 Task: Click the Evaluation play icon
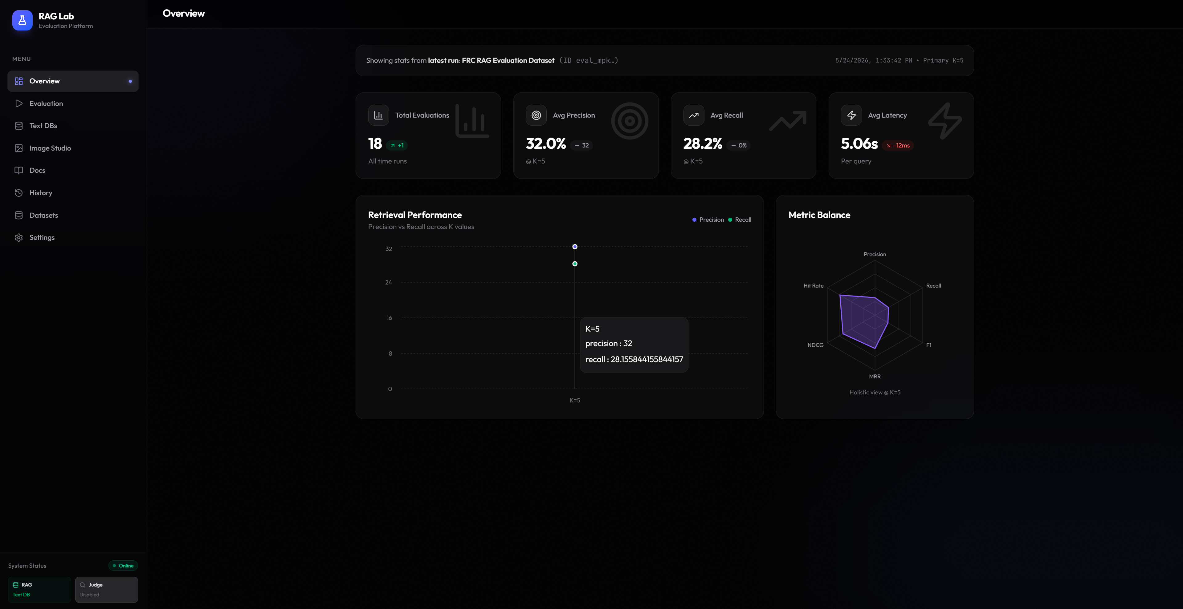click(x=19, y=103)
